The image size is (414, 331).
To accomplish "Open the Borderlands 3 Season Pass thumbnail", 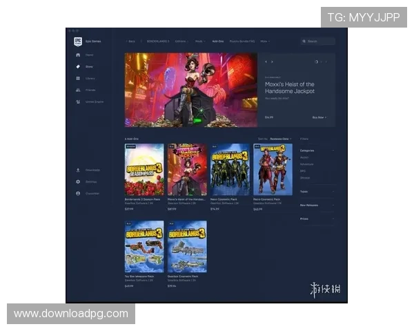I will [144, 170].
